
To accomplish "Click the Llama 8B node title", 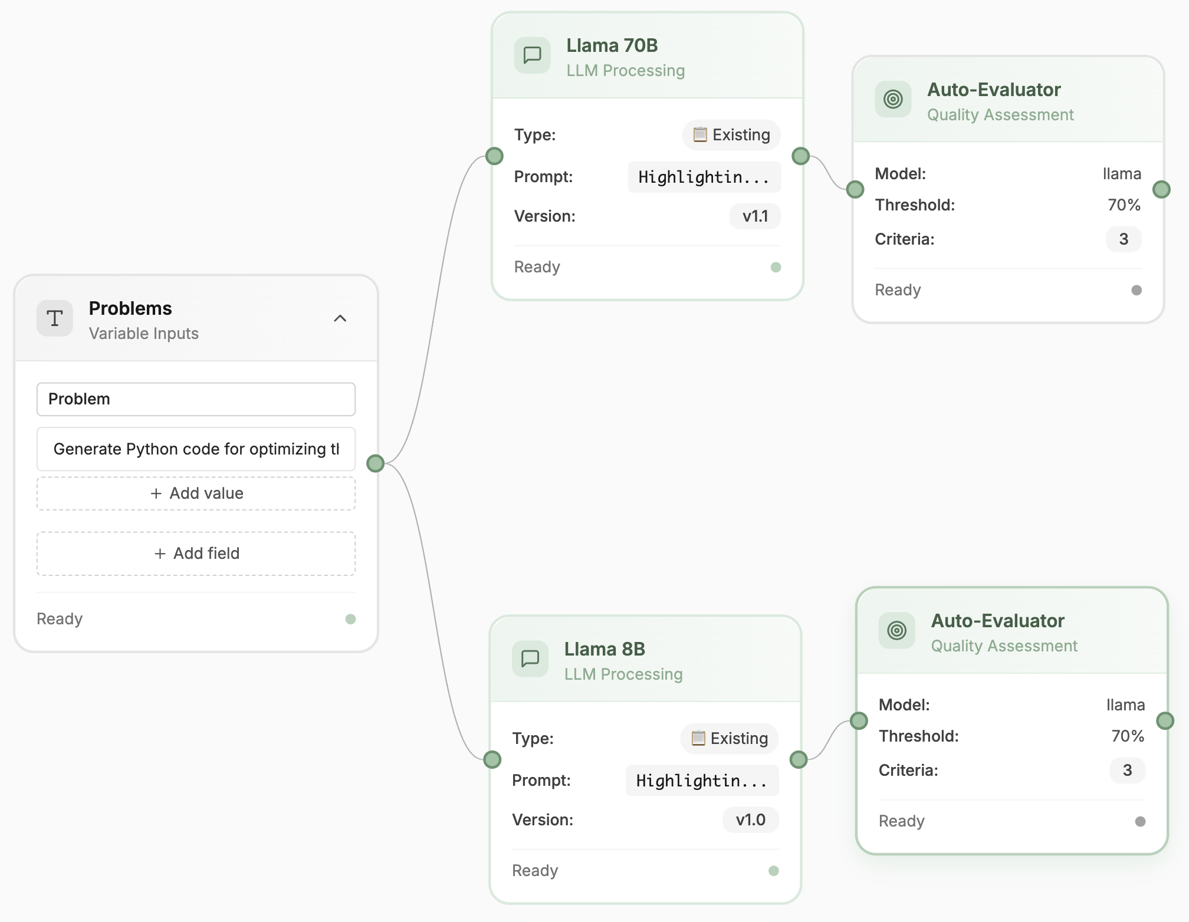I will pos(605,649).
